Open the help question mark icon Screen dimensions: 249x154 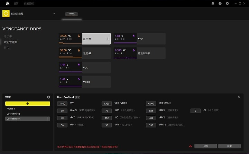pos(220,3)
